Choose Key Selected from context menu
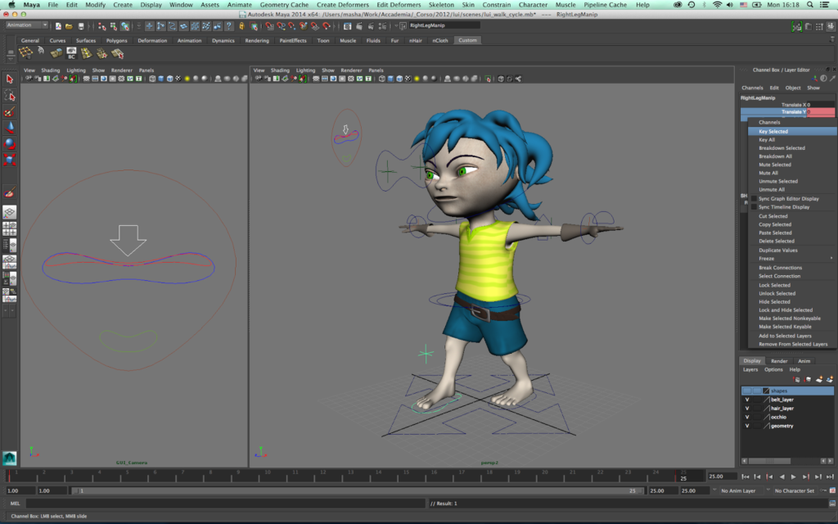The image size is (838, 524). 773,131
